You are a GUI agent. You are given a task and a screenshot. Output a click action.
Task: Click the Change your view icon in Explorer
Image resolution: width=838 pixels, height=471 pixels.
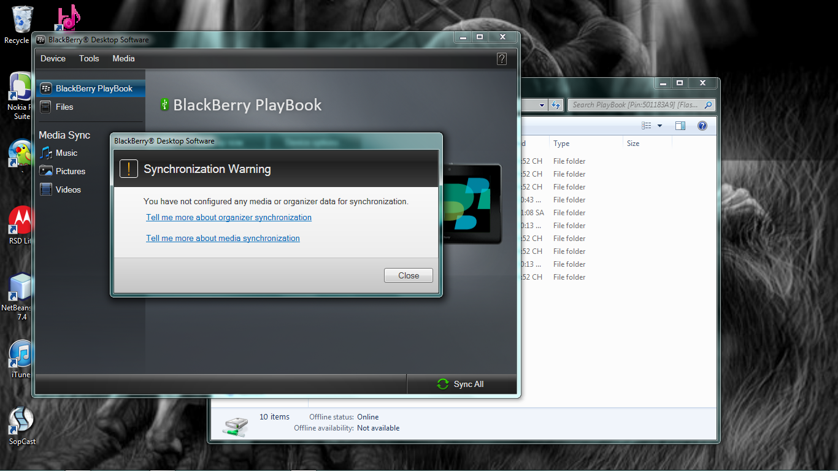[x=646, y=126]
